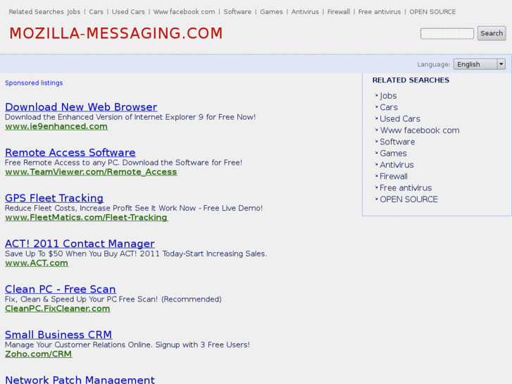512x384 pixels.
Task: Select Jobs in the Related Searches sidebar
Action: (388, 96)
